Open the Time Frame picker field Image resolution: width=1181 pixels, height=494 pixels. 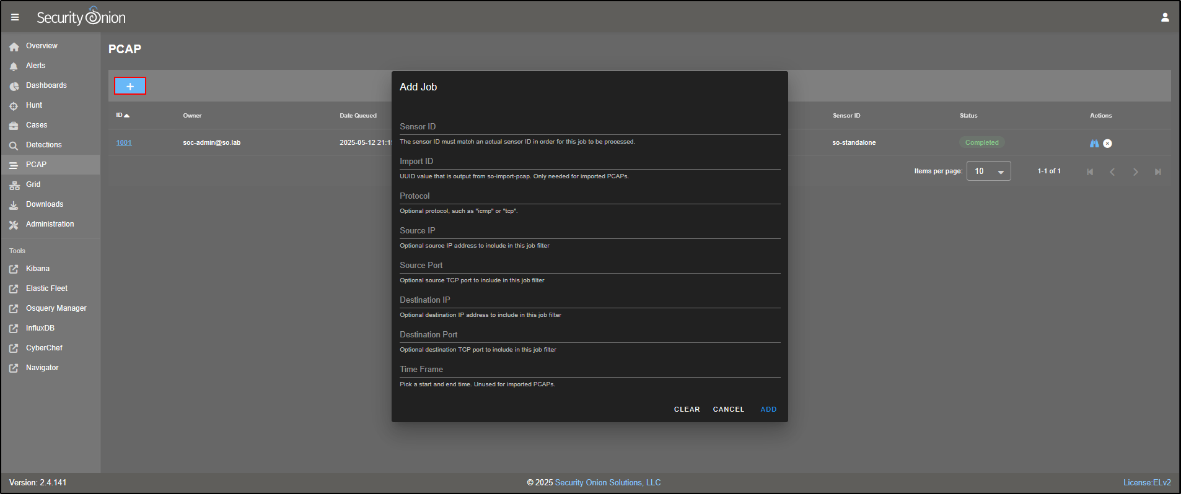(589, 370)
